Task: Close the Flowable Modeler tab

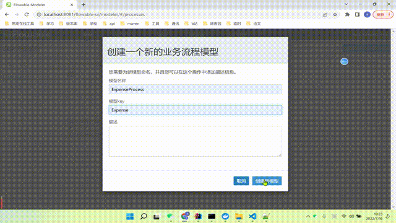Action: coord(72,4)
